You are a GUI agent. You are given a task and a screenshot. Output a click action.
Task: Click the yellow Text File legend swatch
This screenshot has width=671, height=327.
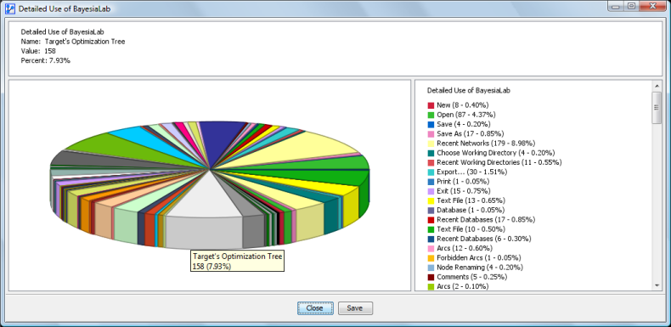pyautogui.click(x=431, y=200)
